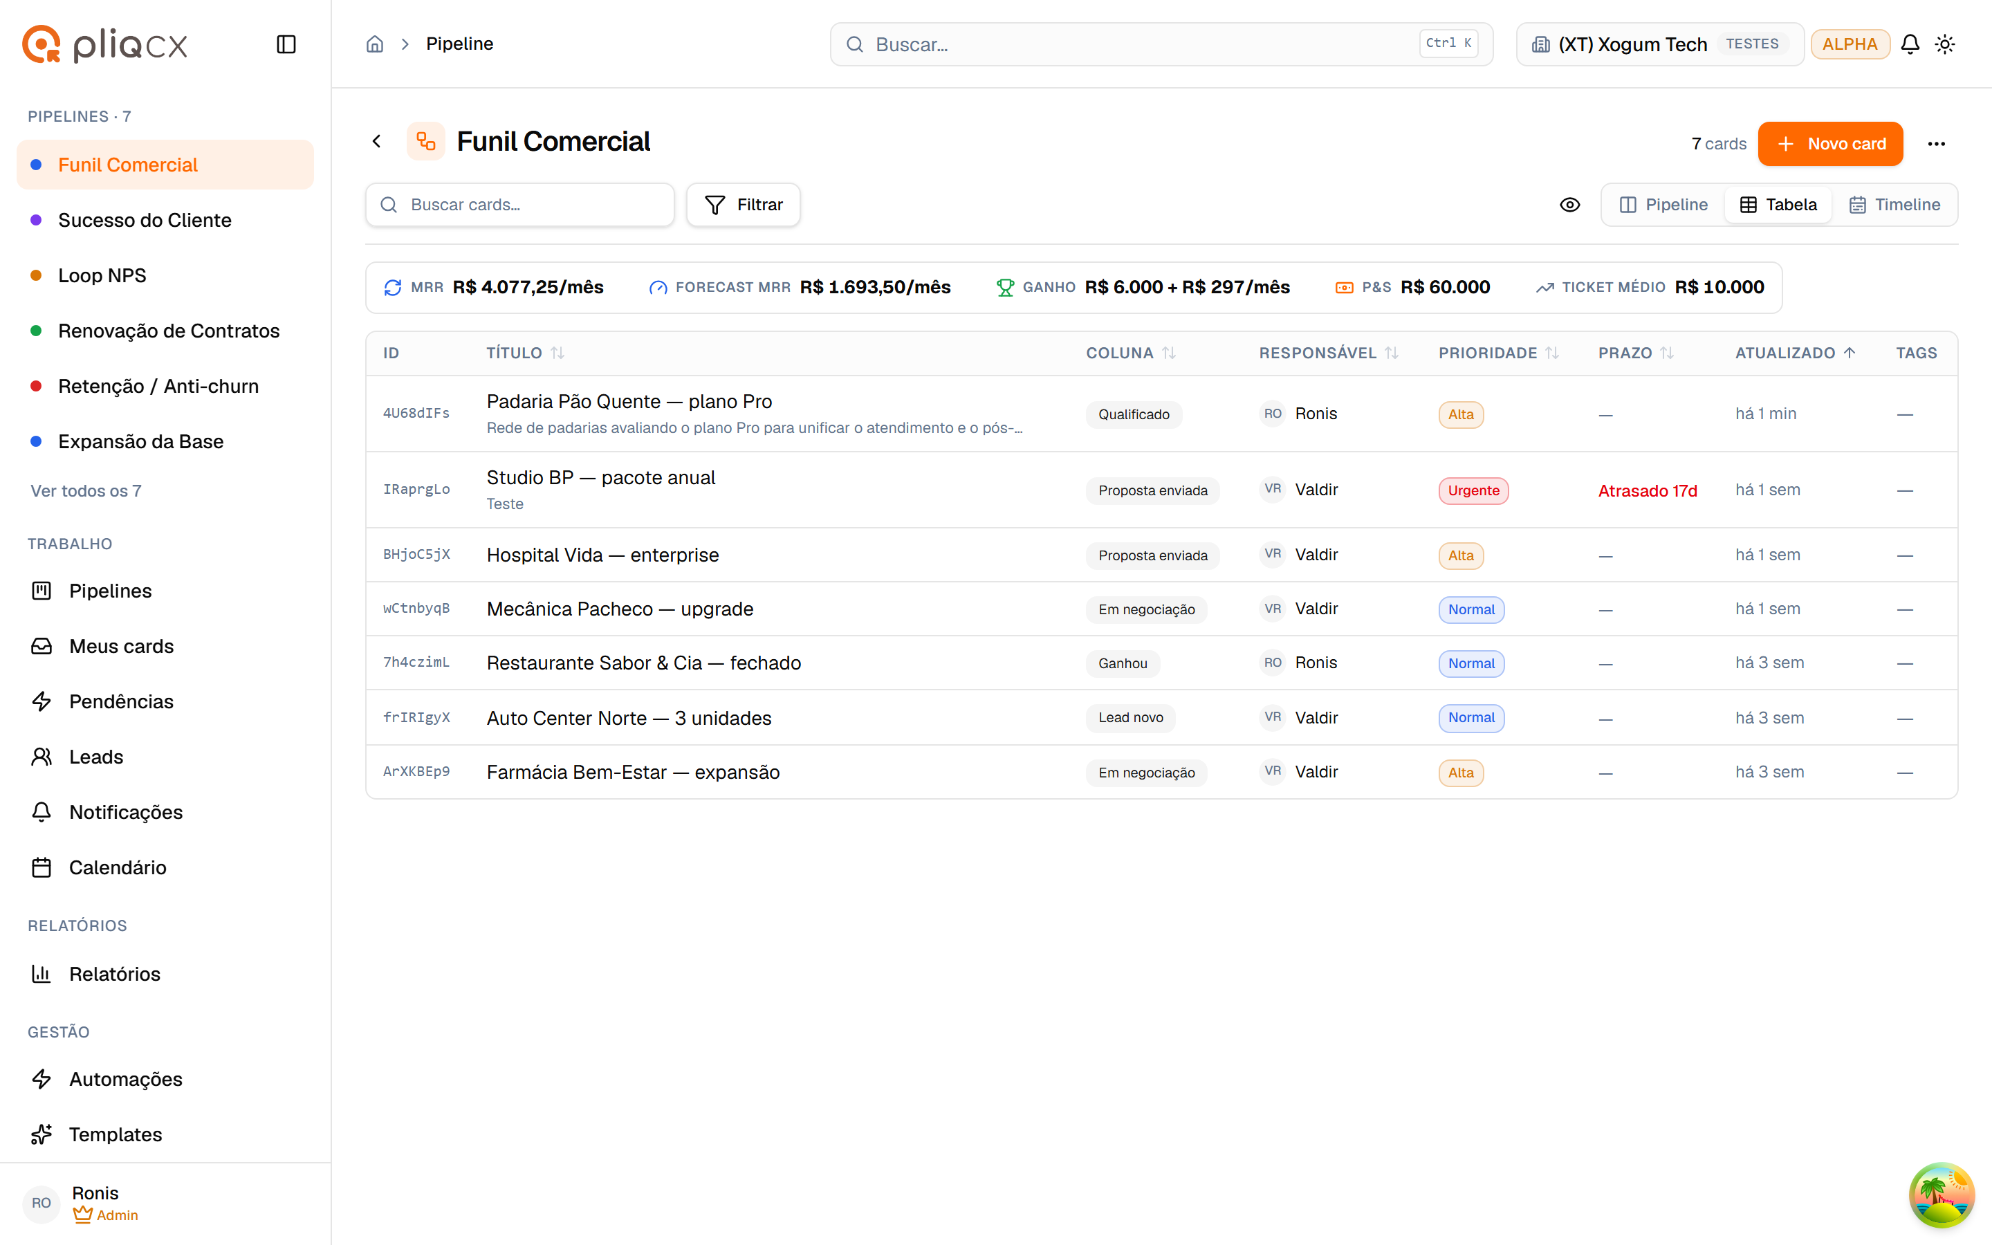The width and height of the screenshot is (1992, 1245).
Task: Switch to Pipeline view tab
Action: pos(1663,205)
